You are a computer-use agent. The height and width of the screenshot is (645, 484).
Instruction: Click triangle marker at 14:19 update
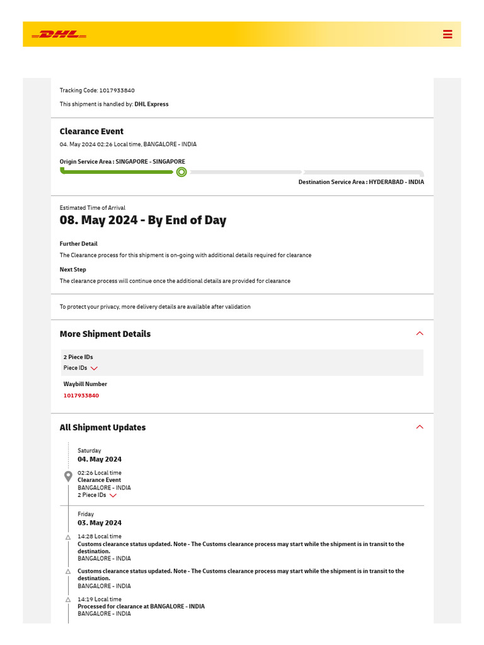pos(68,600)
